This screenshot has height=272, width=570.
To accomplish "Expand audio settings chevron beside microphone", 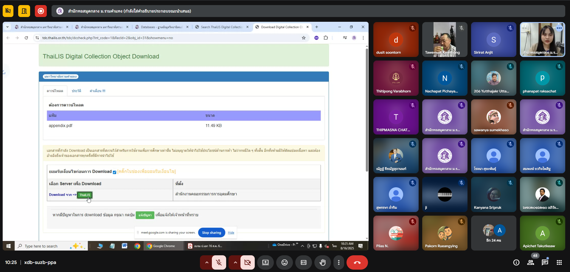I will tap(206, 262).
